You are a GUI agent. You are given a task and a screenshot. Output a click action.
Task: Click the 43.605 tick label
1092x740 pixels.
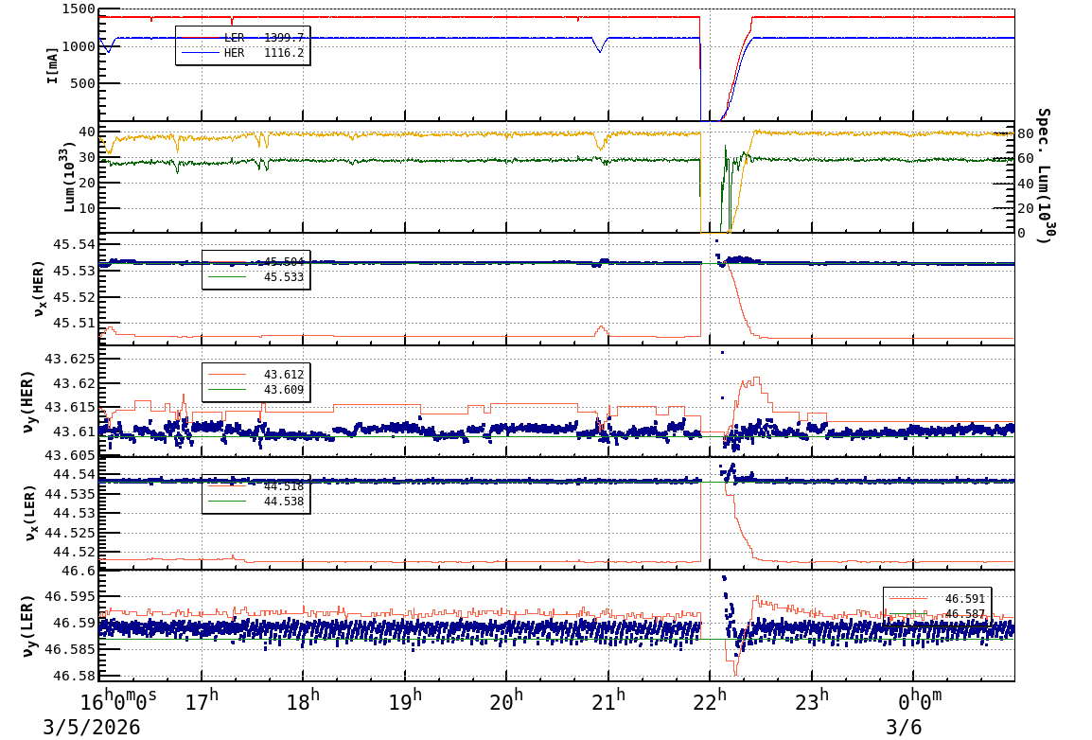tap(70, 455)
